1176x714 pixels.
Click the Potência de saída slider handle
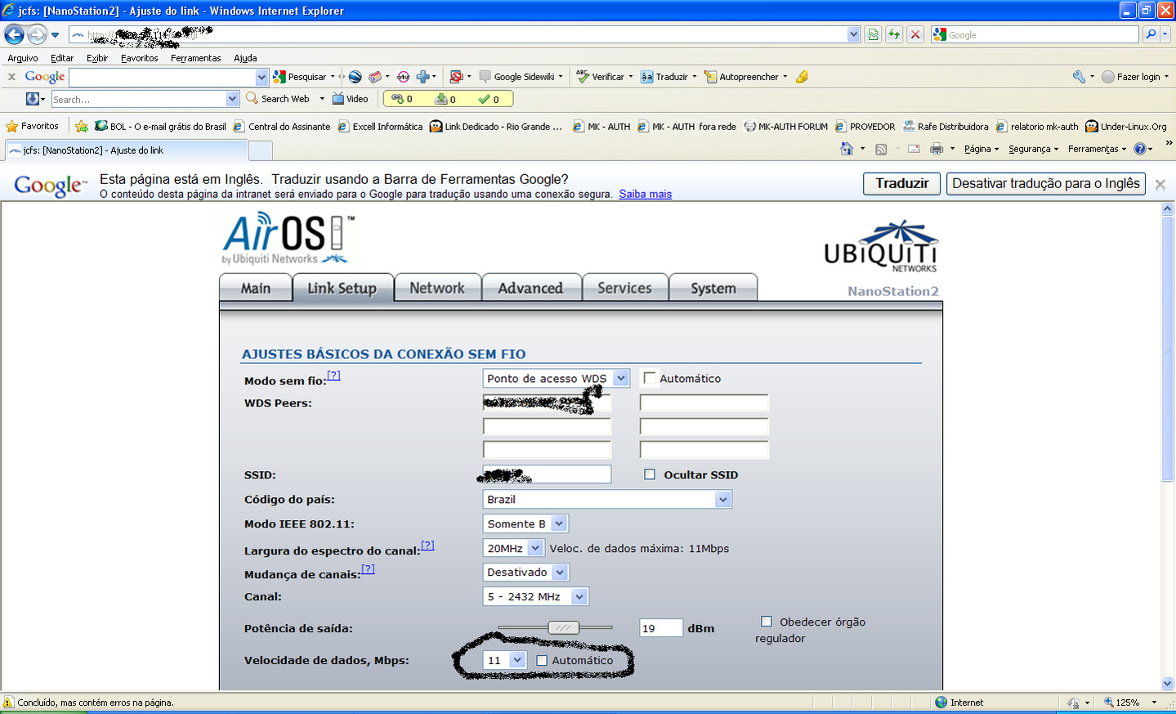[x=563, y=627]
